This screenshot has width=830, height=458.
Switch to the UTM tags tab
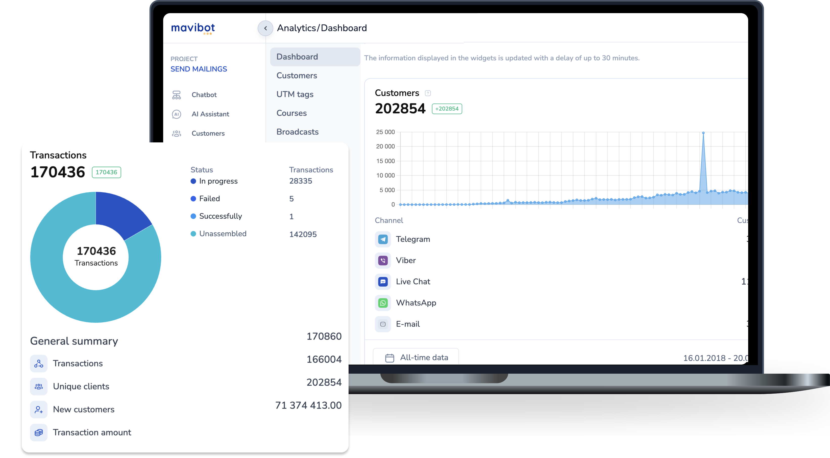[295, 94]
